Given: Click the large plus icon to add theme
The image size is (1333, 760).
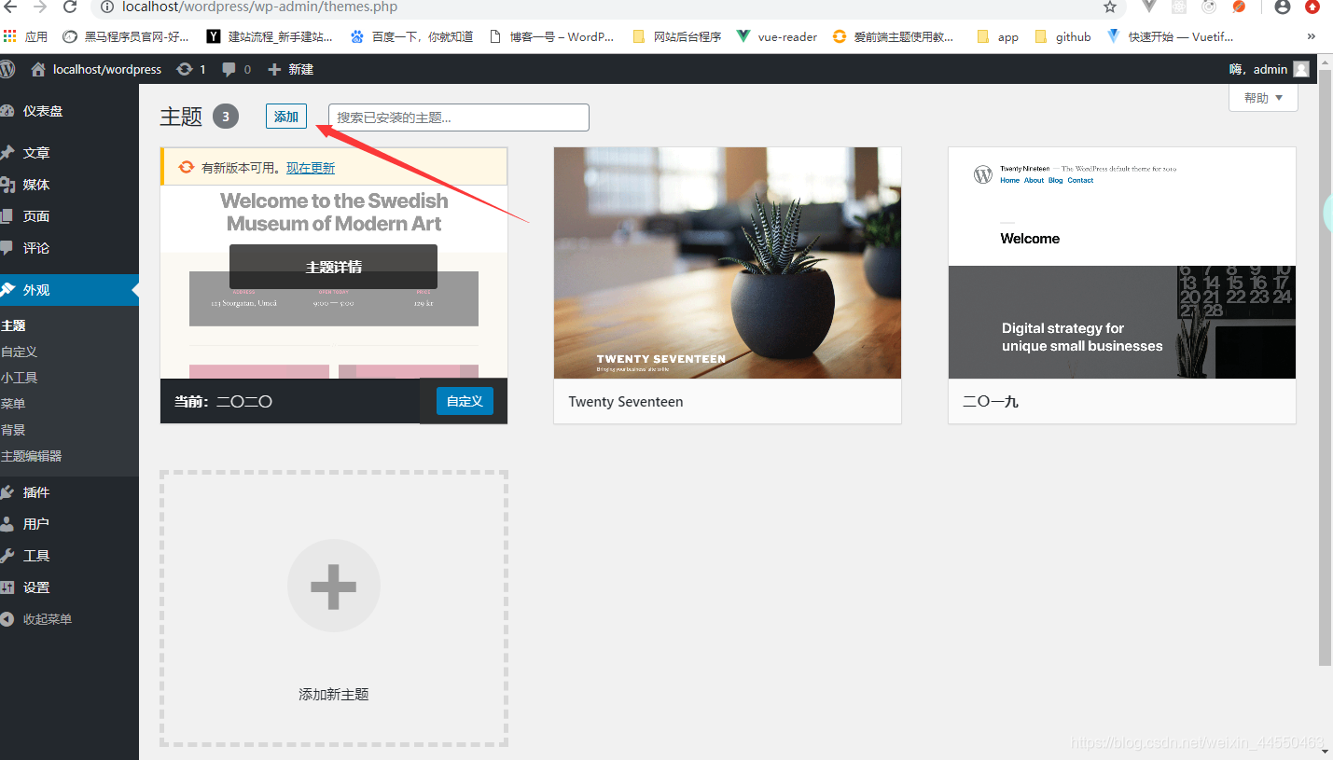Looking at the screenshot, I should point(334,587).
